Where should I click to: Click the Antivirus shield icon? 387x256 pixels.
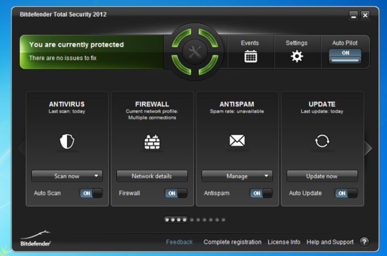point(67,142)
